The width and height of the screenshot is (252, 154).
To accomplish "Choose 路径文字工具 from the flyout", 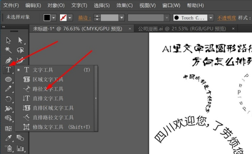I will (55, 89).
